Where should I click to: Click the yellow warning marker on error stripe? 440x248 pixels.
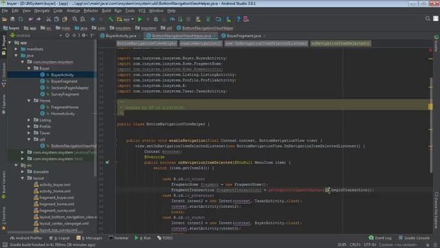pyautogui.click(x=430, y=107)
